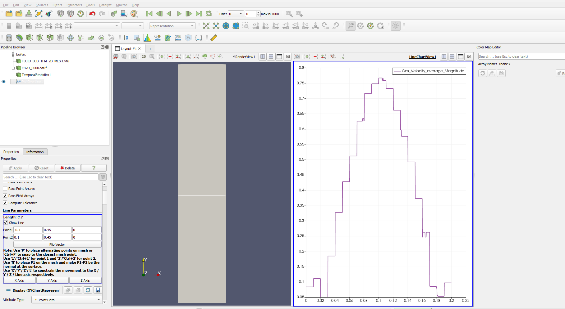Click the Apply button
Viewport: 565px width, 309px height.
point(16,168)
